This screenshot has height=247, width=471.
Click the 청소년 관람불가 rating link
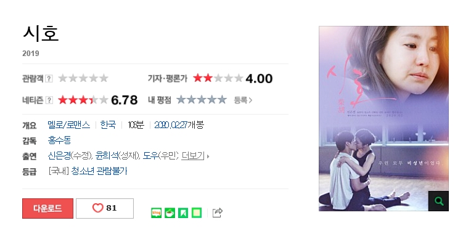coord(99,171)
